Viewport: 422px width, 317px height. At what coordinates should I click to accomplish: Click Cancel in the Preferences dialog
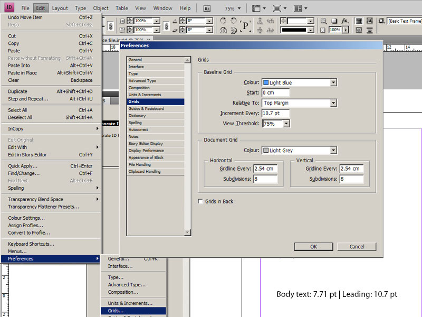coord(357,247)
